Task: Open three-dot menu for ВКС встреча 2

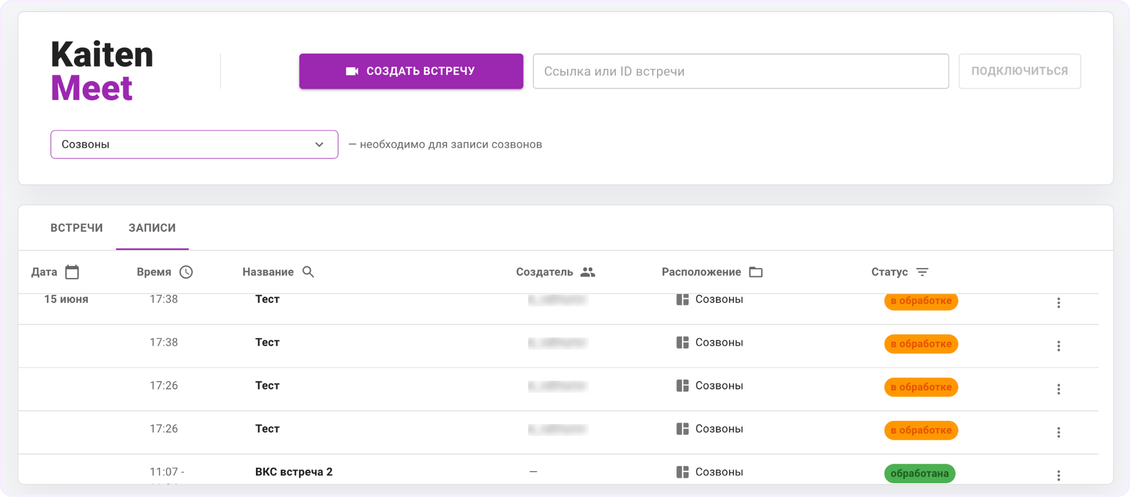Action: pyautogui.click(x=1059, y=476)
